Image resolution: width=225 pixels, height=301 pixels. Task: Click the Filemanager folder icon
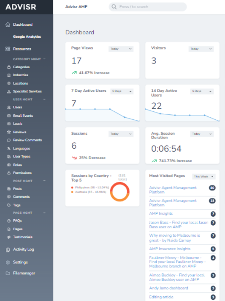8,273
